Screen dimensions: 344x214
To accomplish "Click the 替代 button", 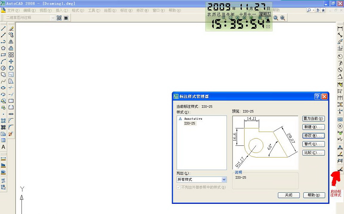I will pyautogui.click(x=313, y=144).
